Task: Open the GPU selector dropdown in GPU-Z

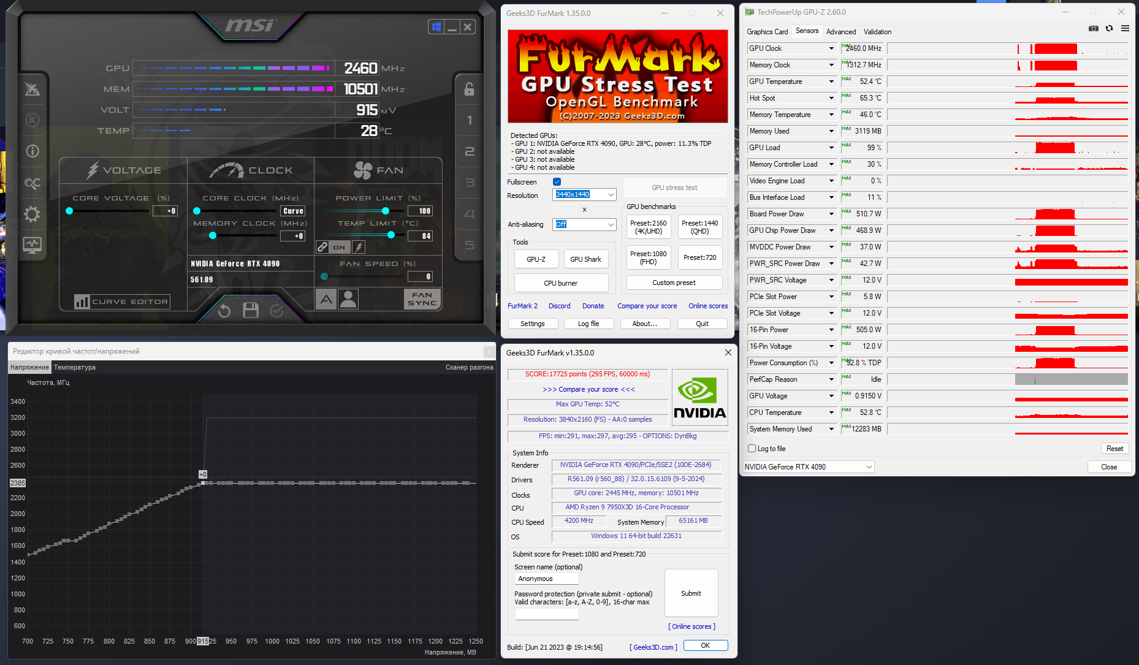Action: (809, 467)
